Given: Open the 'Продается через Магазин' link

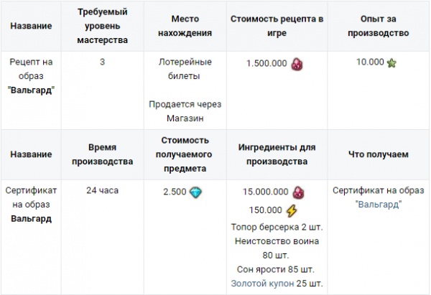Looking at the screenshot, I should pos(185,111).
